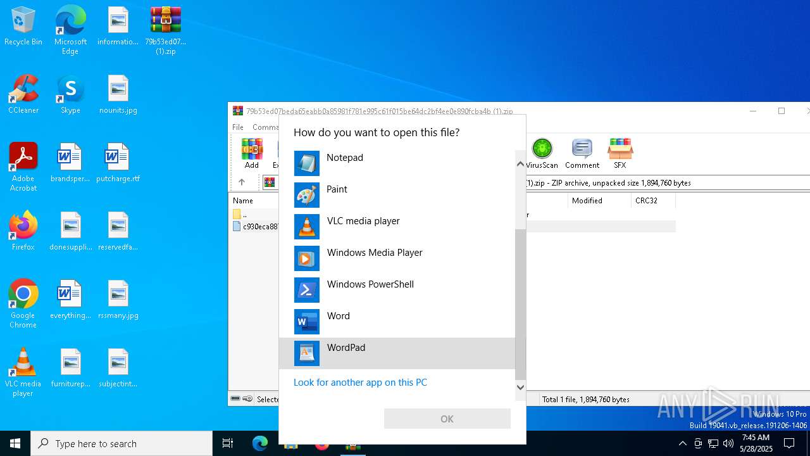
Task: Run VirusScan in WinRAR toolbar
Action: pyautogui.click(x=542, y=154)
